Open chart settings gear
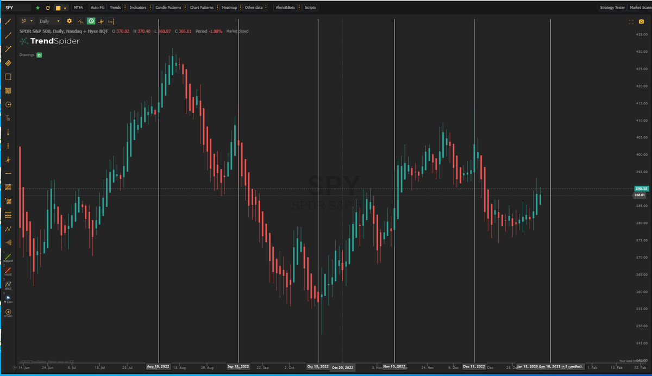The height and width of the screenshot is (376, 652). tap(69, 21)
